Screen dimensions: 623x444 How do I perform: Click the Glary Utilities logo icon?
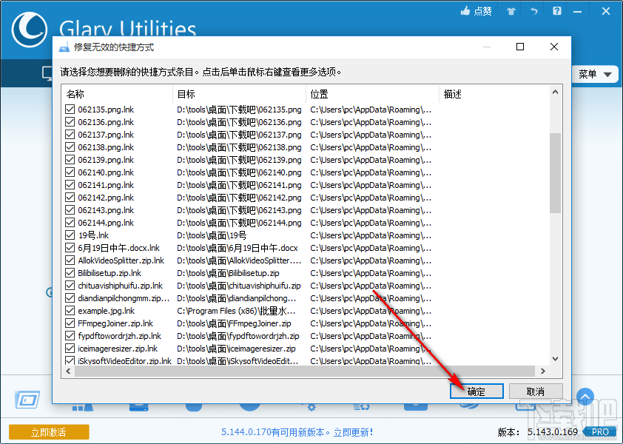(x=28, y=30)
